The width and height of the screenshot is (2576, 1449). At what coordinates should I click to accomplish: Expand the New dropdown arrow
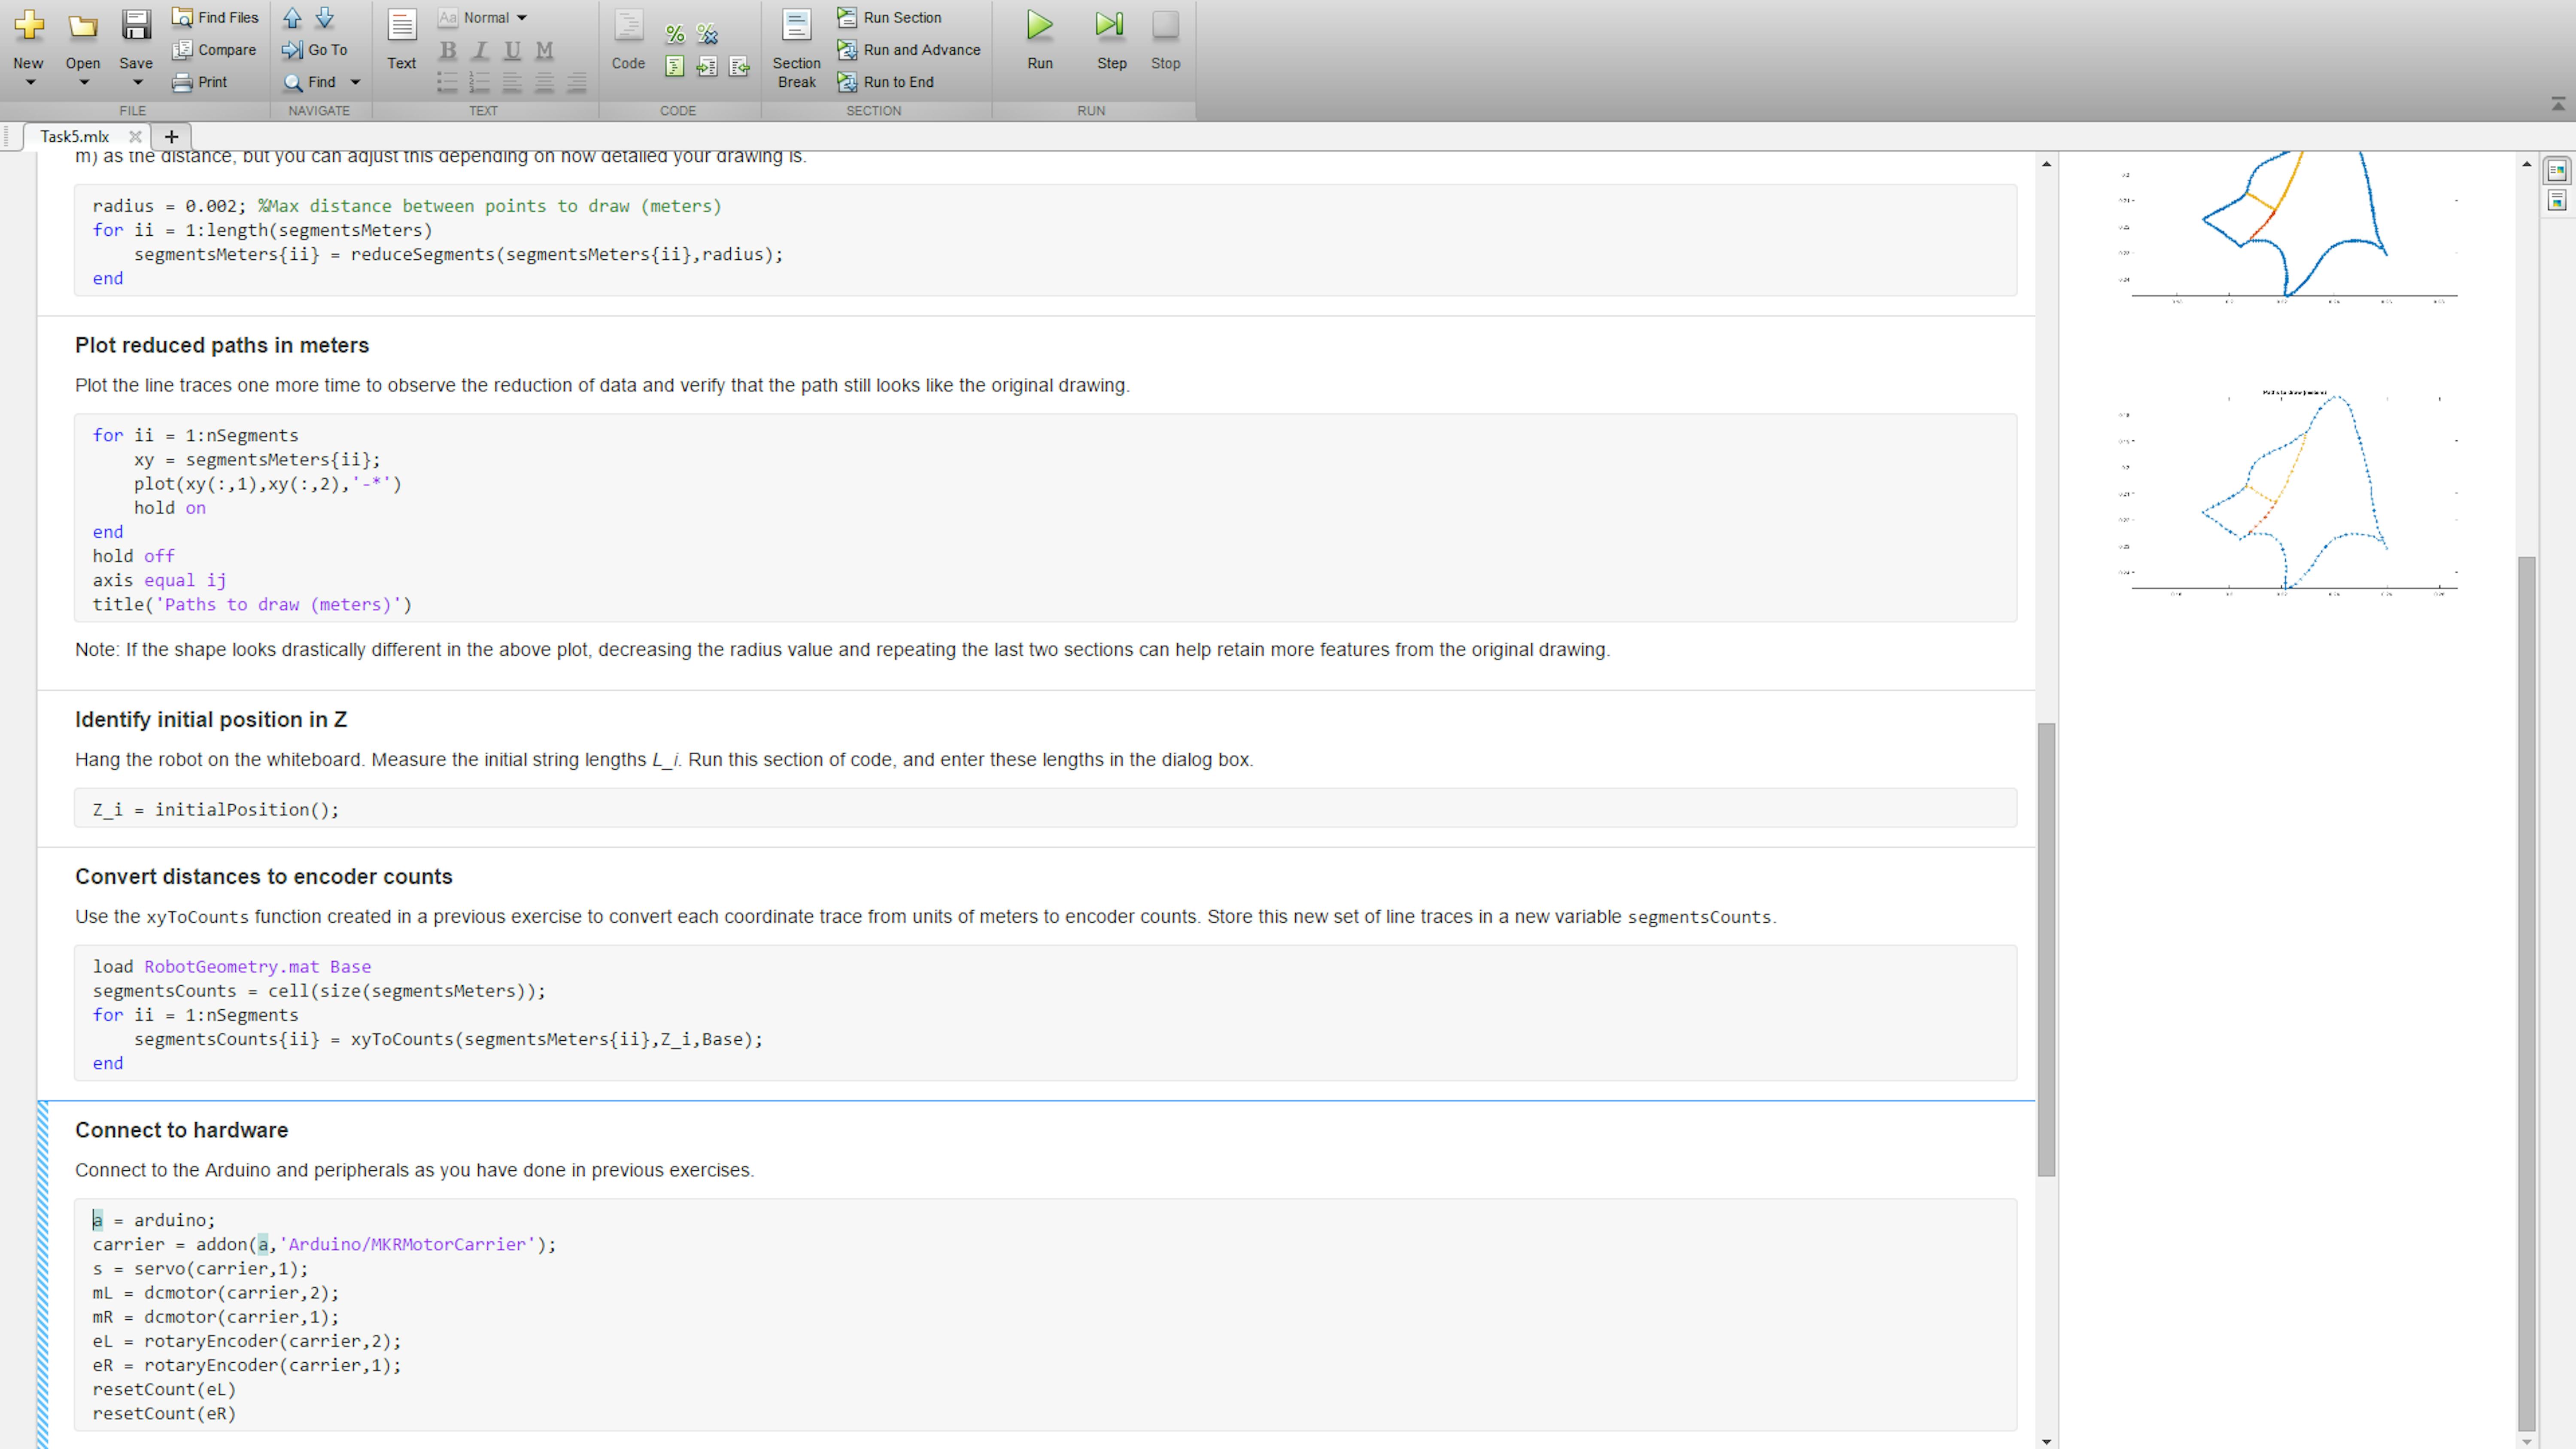click(29, 83)
